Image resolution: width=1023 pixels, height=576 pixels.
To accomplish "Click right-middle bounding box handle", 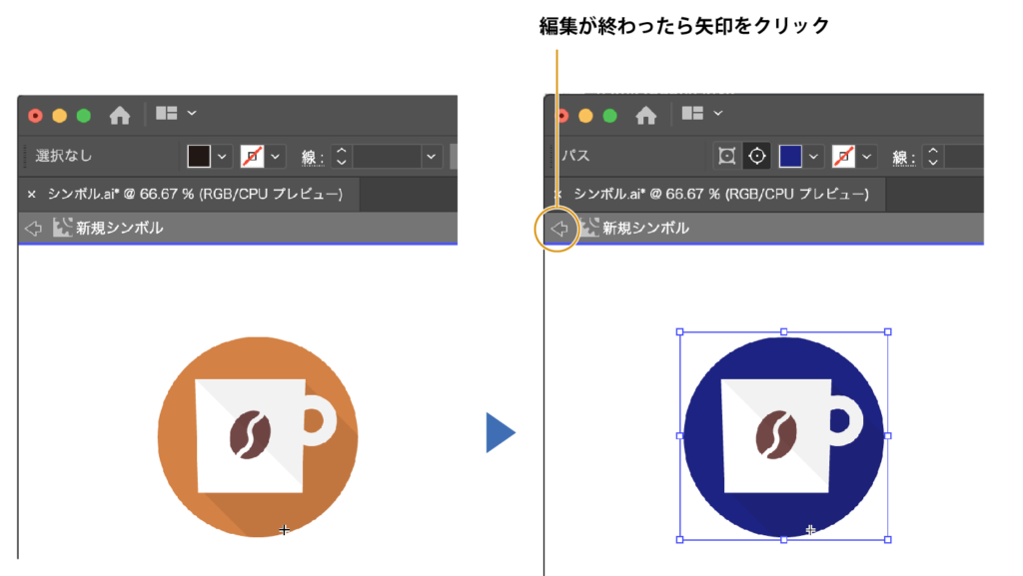I will click(x=888, y=436).
